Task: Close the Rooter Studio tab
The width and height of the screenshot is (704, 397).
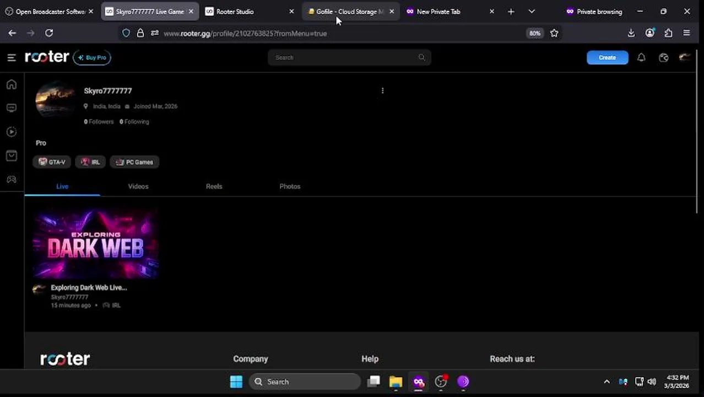Action: point(291,12)
